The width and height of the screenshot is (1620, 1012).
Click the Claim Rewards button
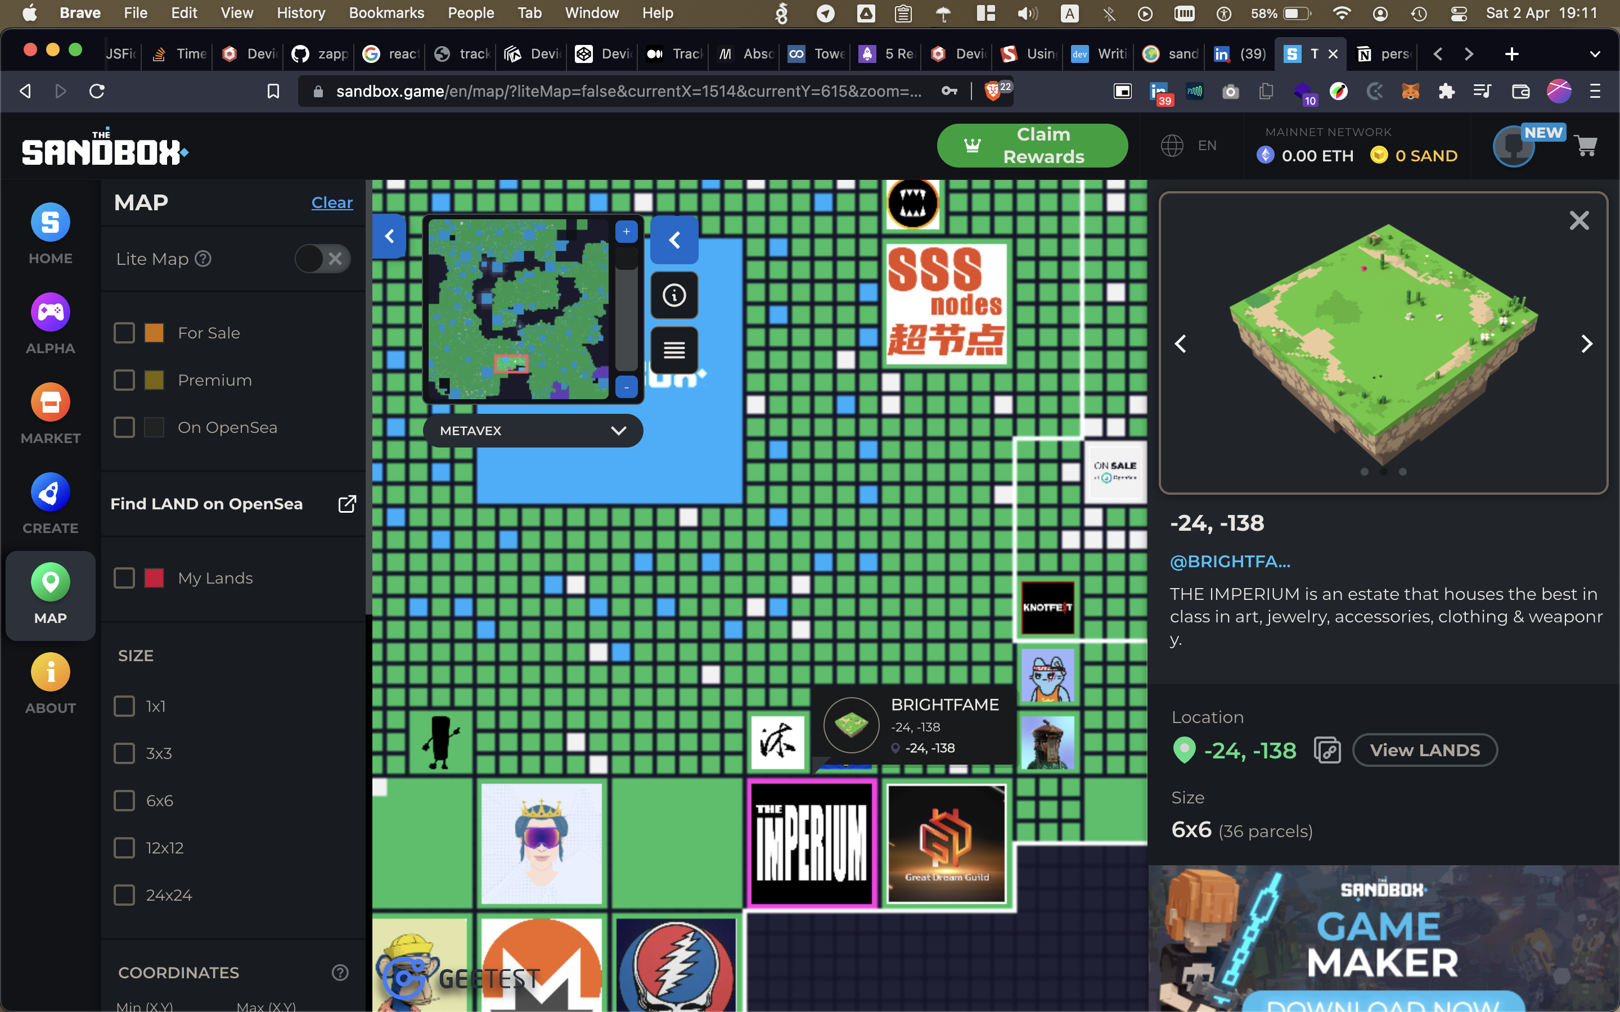(x=1032, y=145)
